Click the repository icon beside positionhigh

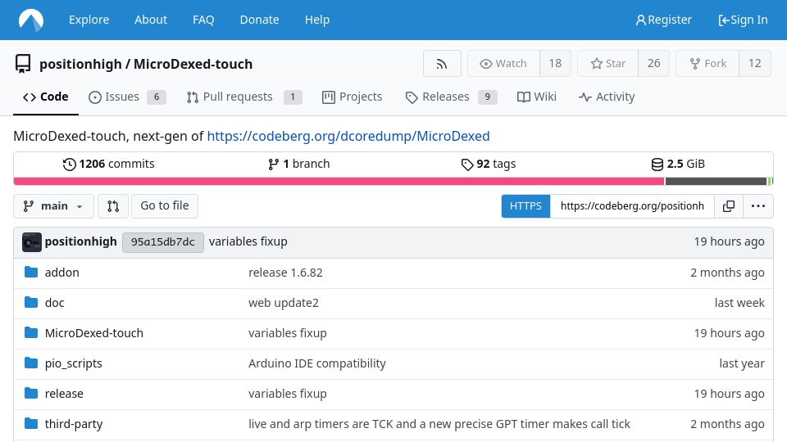(x=23, y=64)
